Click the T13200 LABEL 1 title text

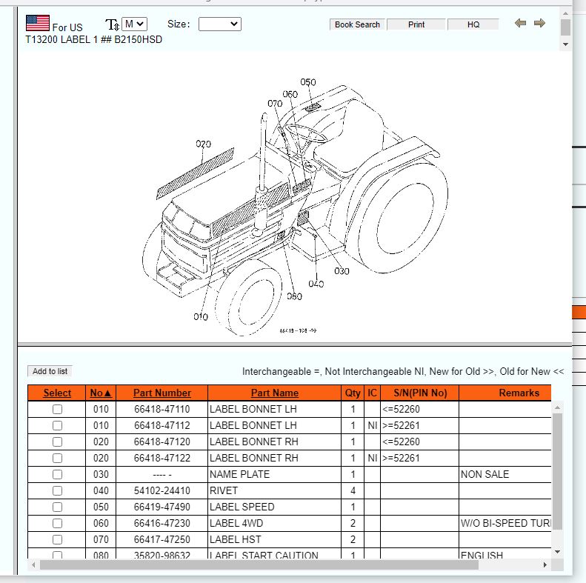point(94,39)
